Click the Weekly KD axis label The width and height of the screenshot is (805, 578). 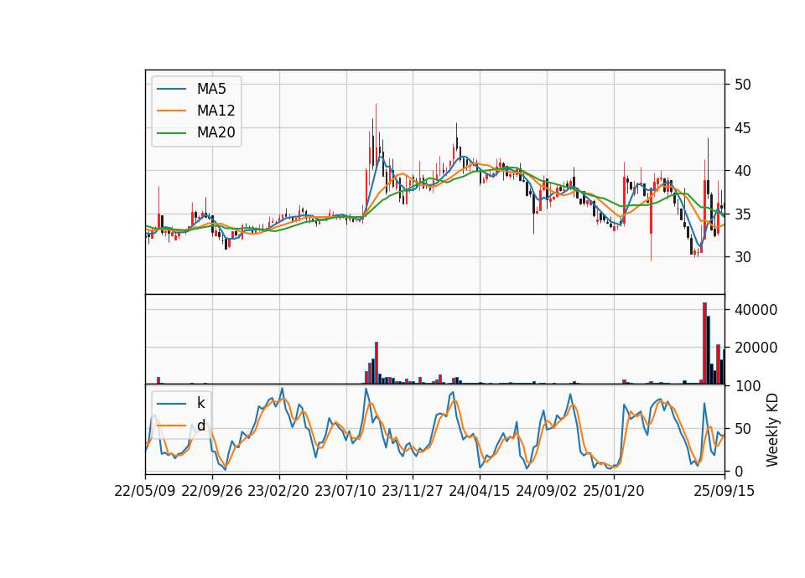tap(772, 431)
